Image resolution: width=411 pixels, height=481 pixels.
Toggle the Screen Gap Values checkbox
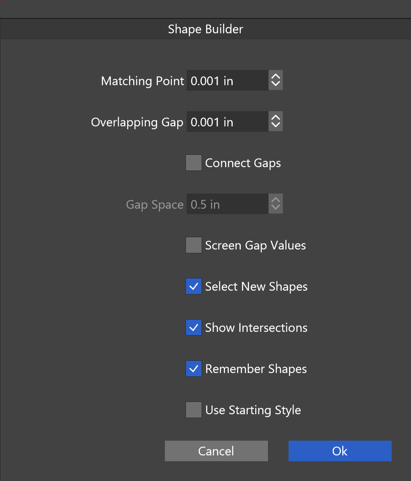click(194, 245)
